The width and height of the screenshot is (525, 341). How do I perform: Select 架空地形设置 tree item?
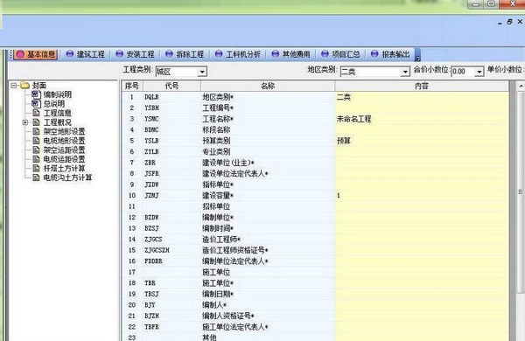[x=64, y=131]
